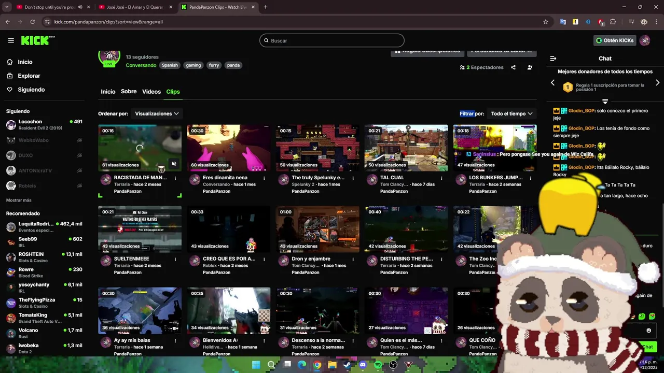Viewport: 664px width, 373px height.
Task: Bookmark this page with the star icon
Action: point(546,22)
